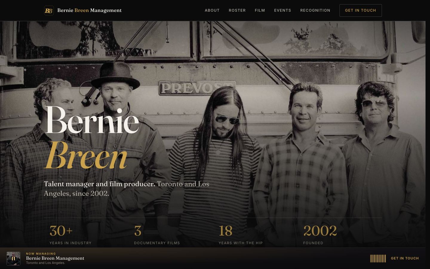This screenshot has height=269, width=430.
Task: Click the "Years in Industry" label
Action: click(x=70, y=243)
